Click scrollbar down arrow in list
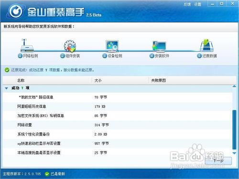 coord(234,153)
